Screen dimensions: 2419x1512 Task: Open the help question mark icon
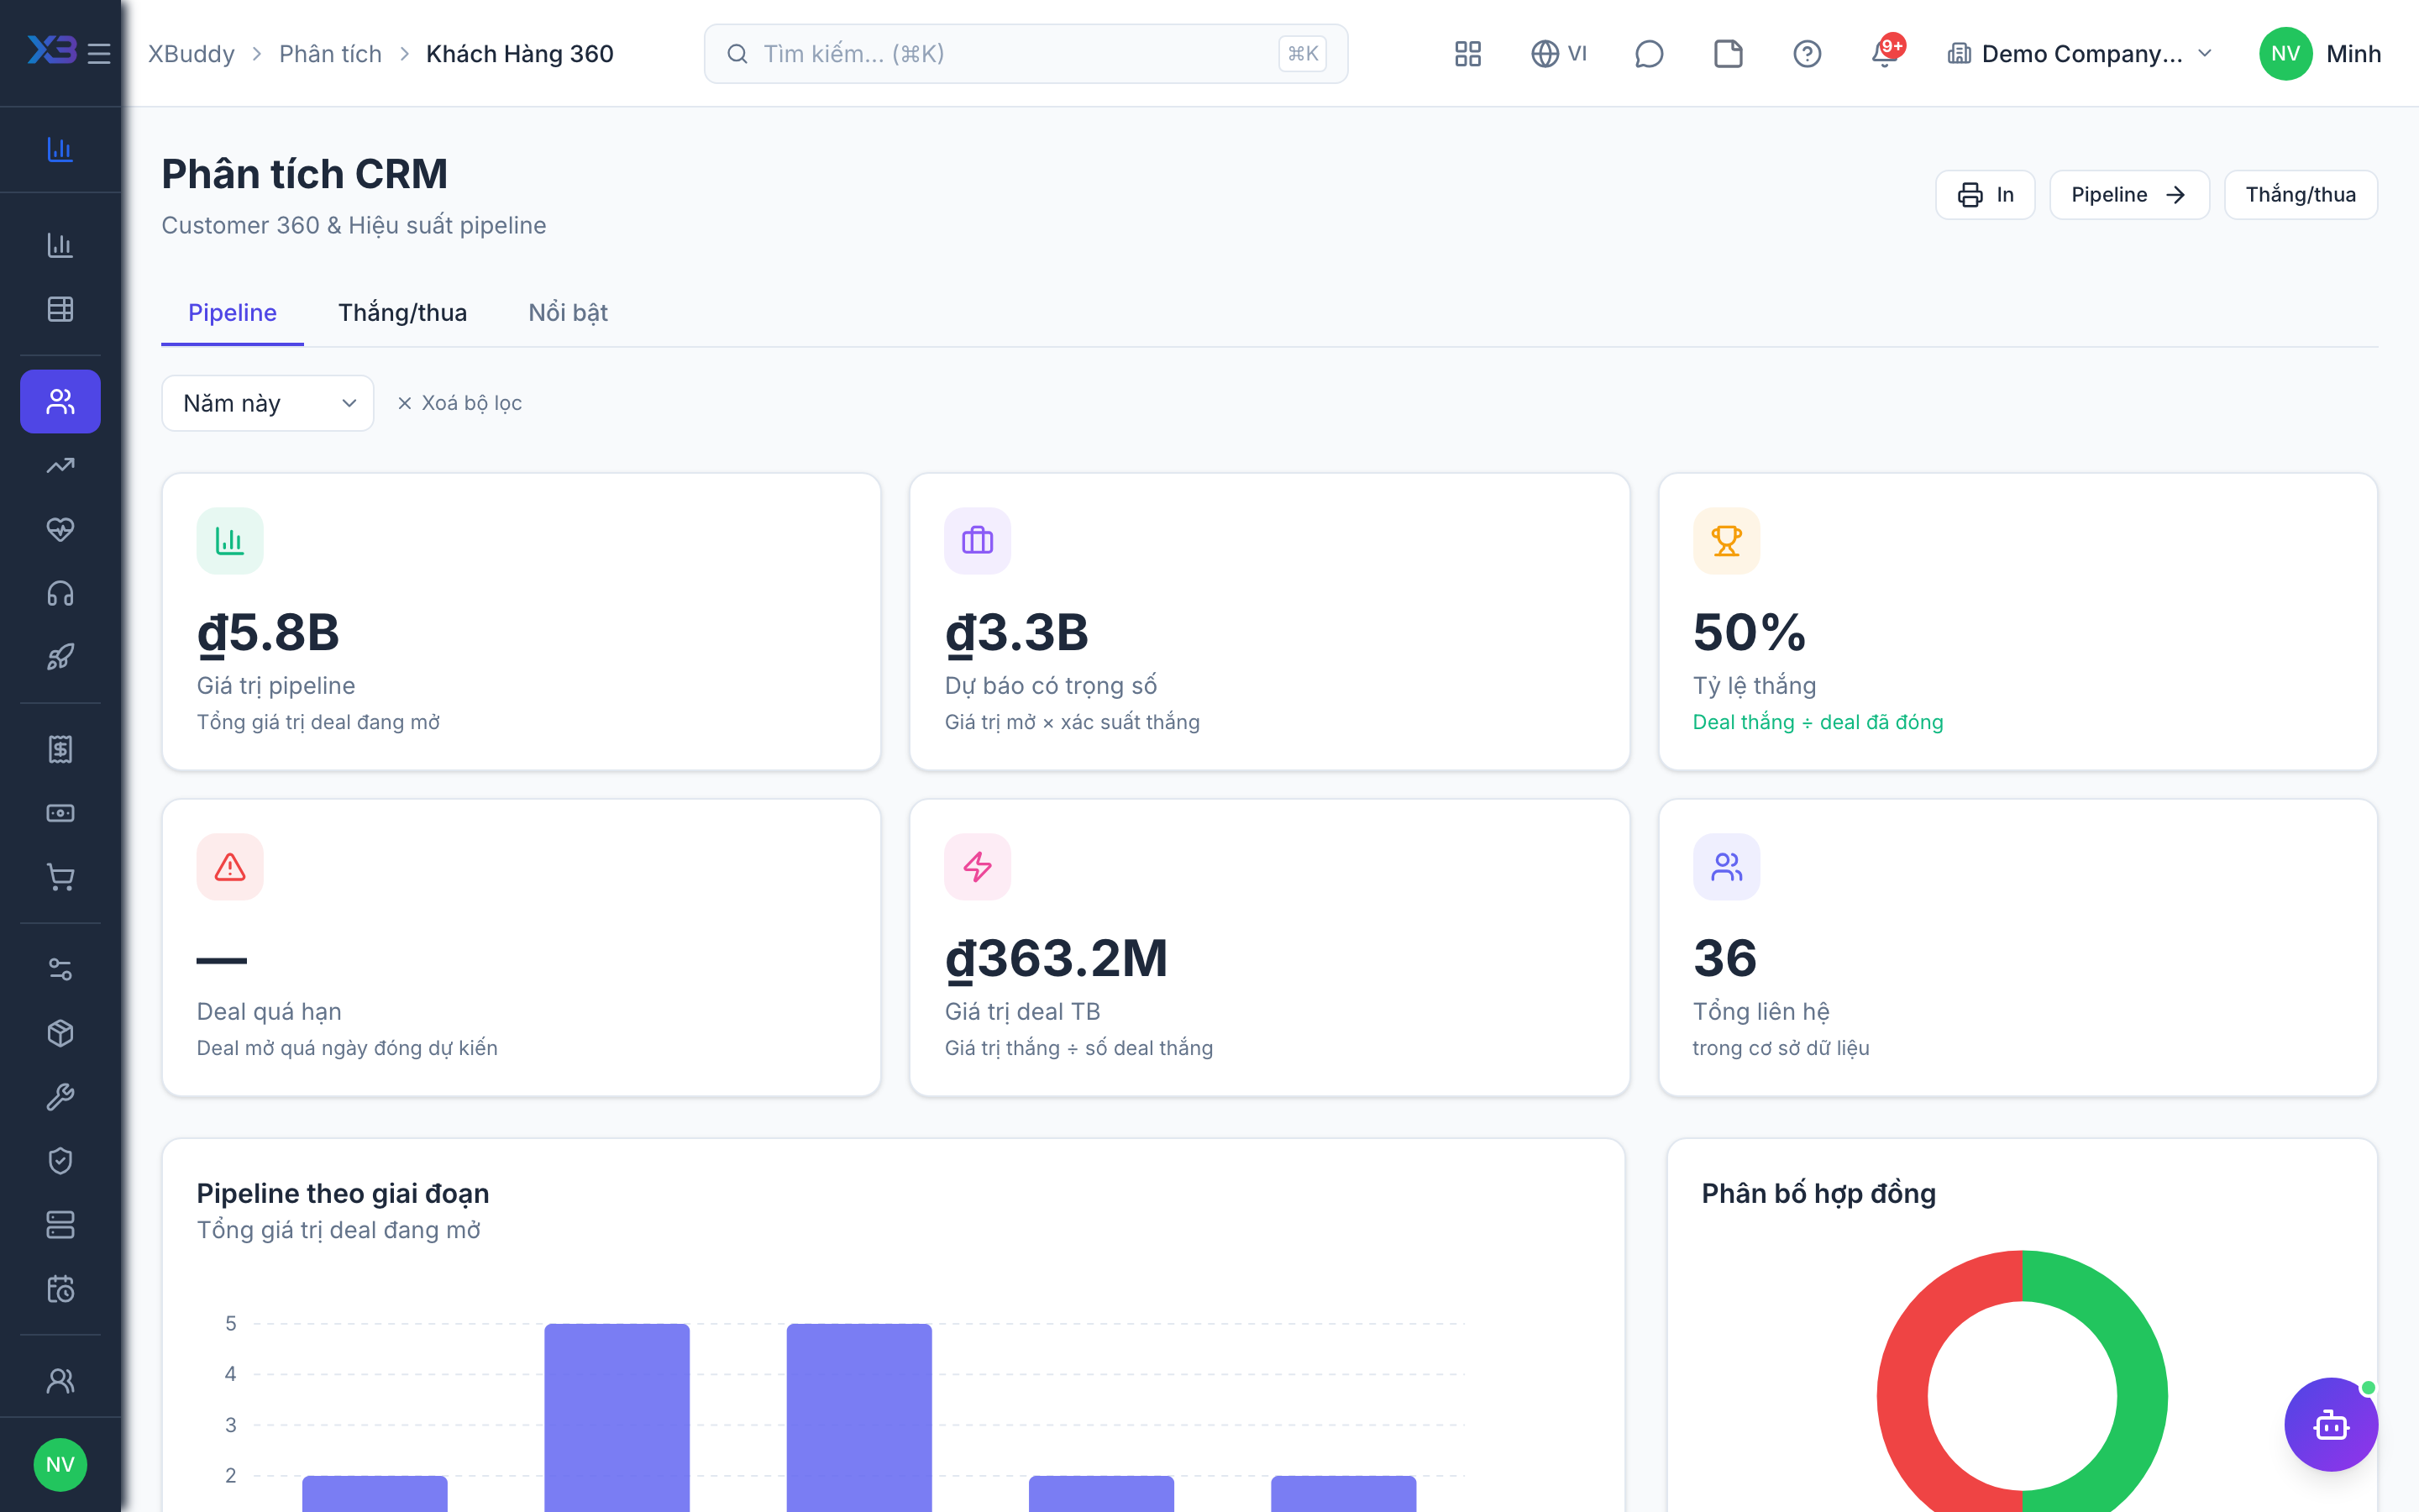1806,54
